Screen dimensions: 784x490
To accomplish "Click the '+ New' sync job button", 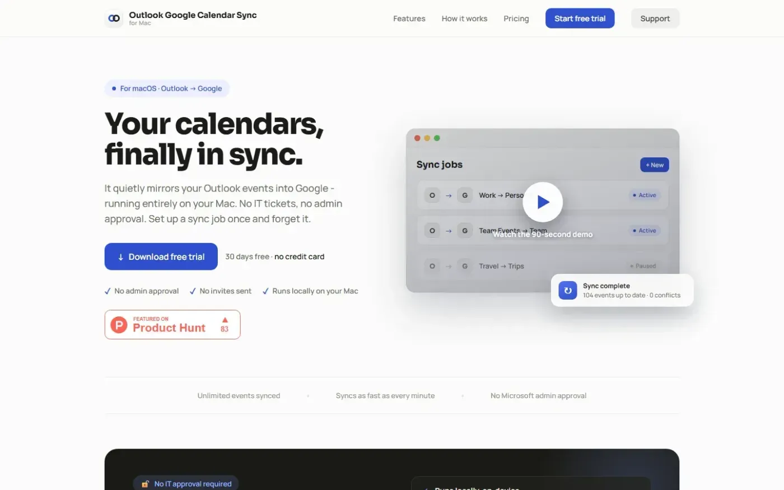I will point(655,165).
